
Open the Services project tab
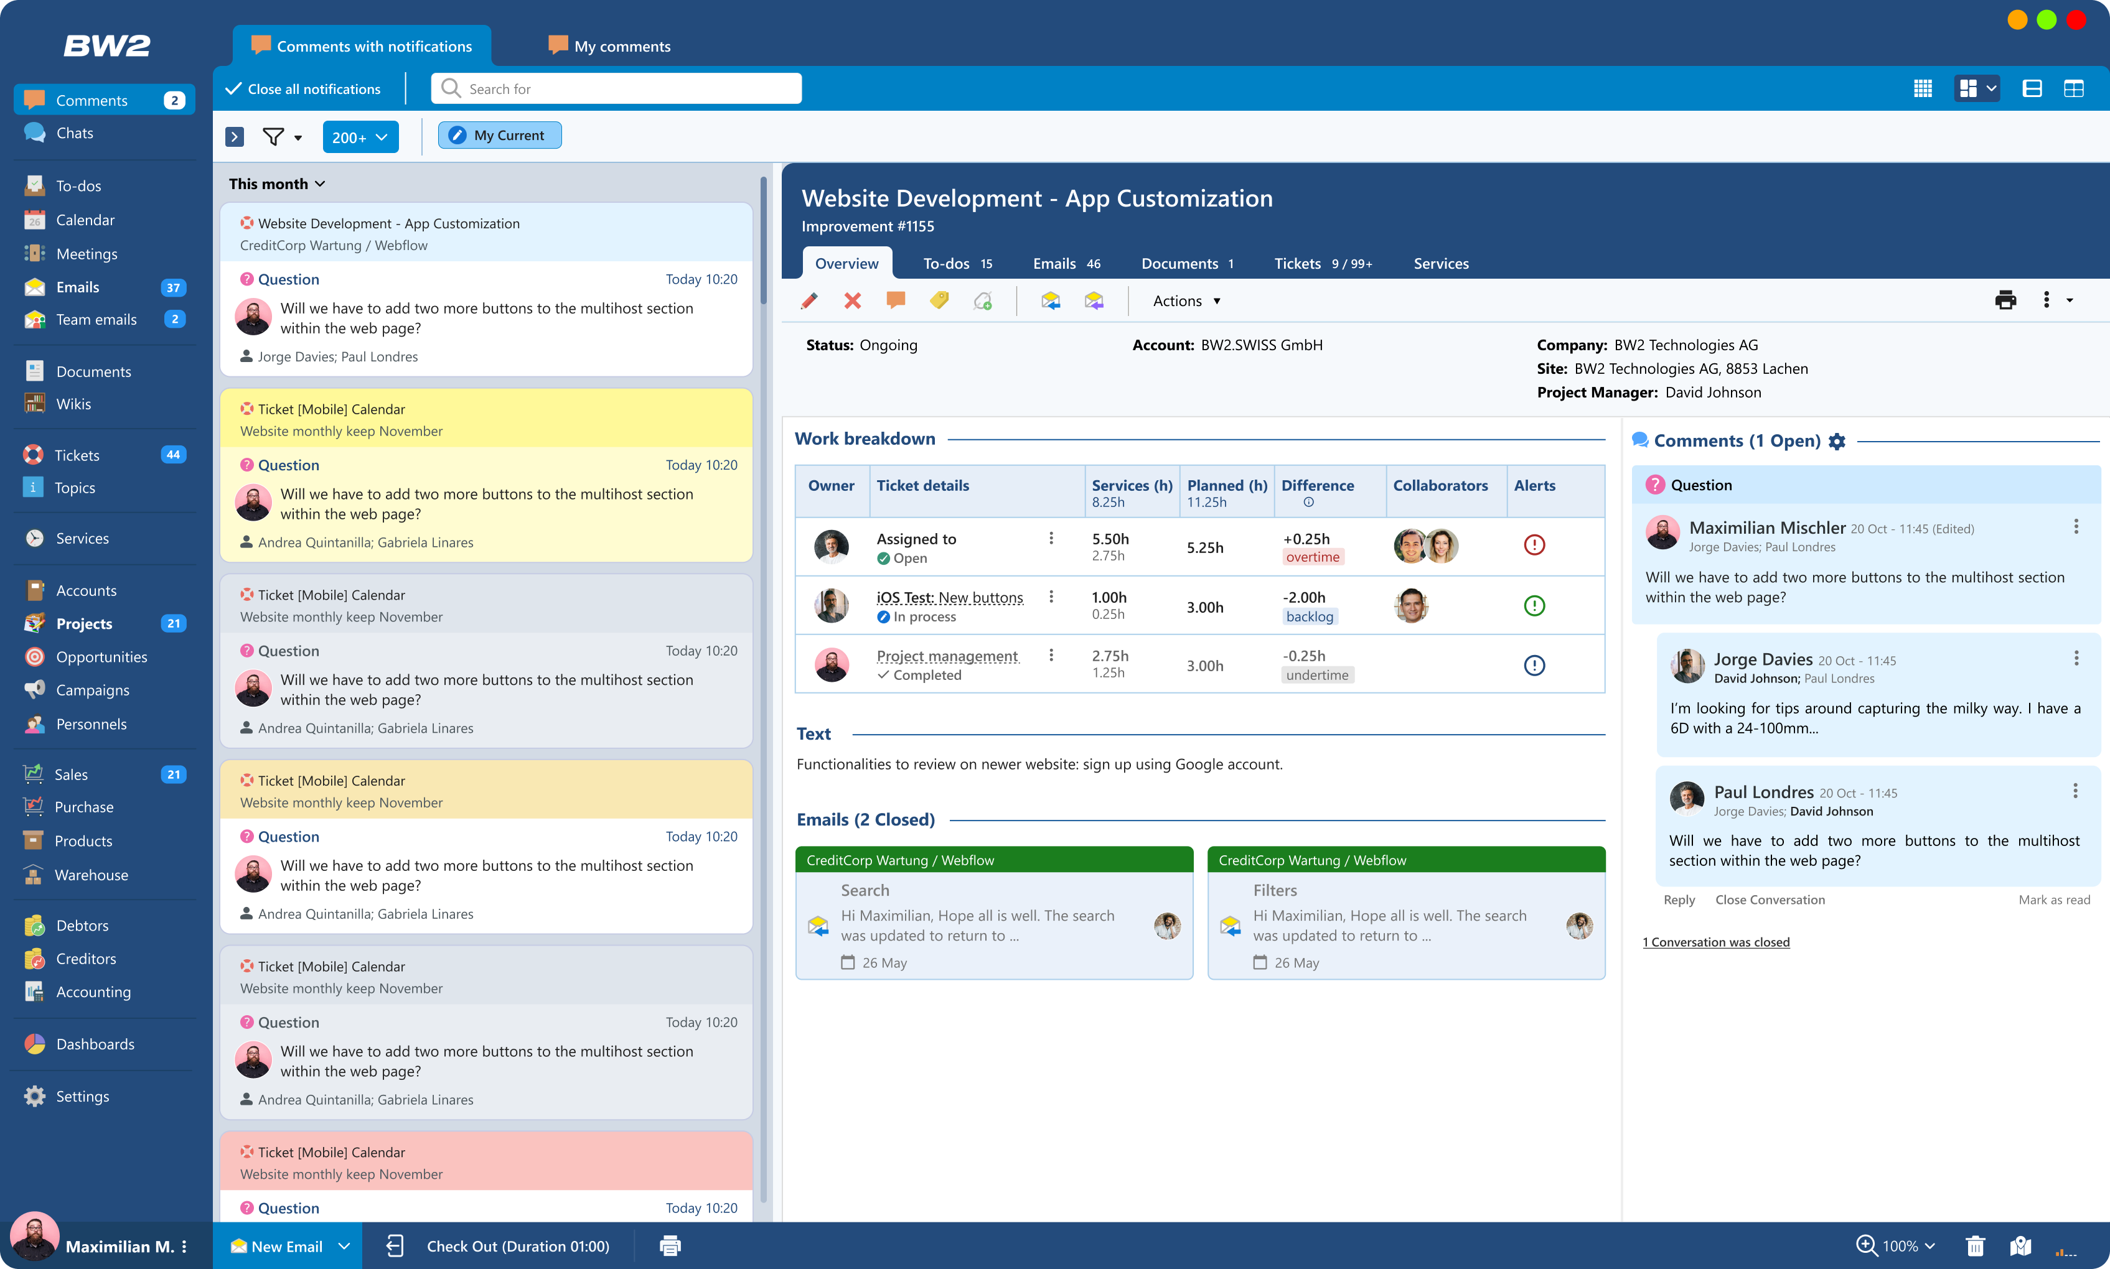pos(1441,263)
